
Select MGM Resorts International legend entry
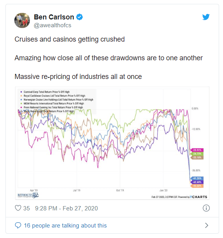click(52, 103)
